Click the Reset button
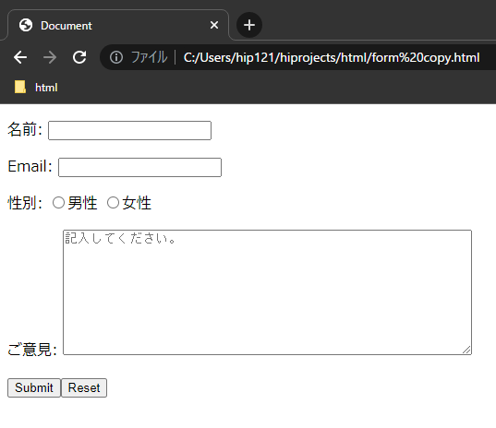Screen dimensions: 496x428 pyautogui.click(x=84, y=388)
